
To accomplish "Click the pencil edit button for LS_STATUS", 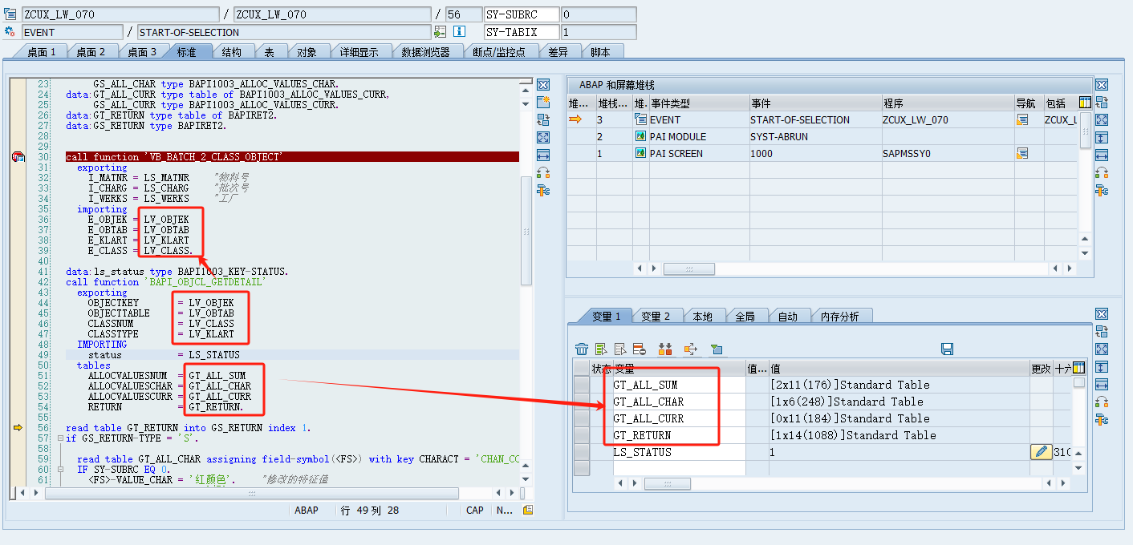I will tap(1041, 451).
